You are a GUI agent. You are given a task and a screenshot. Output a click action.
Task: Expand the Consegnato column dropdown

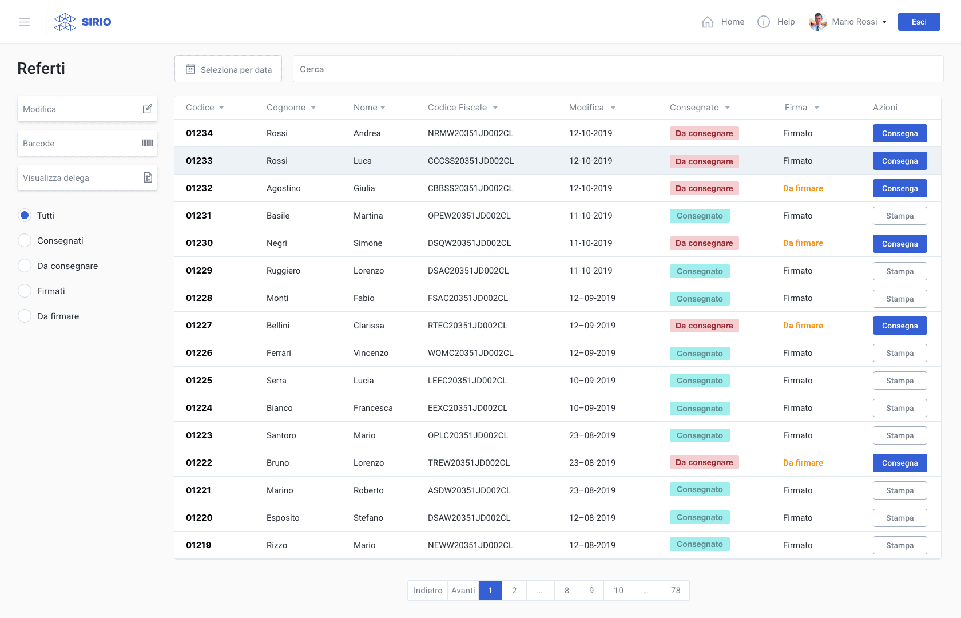[x=728, y=108]
